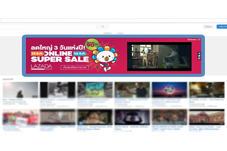Viewport: 227px width, 151px height.
Task: Open the video of people outside brick building
Action: pyautogui.click(x=169, y=117)
